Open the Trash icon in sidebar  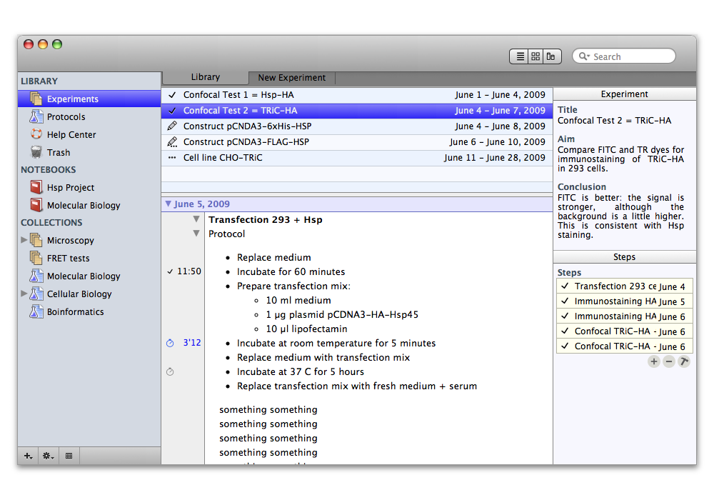(x=36, y=152)
